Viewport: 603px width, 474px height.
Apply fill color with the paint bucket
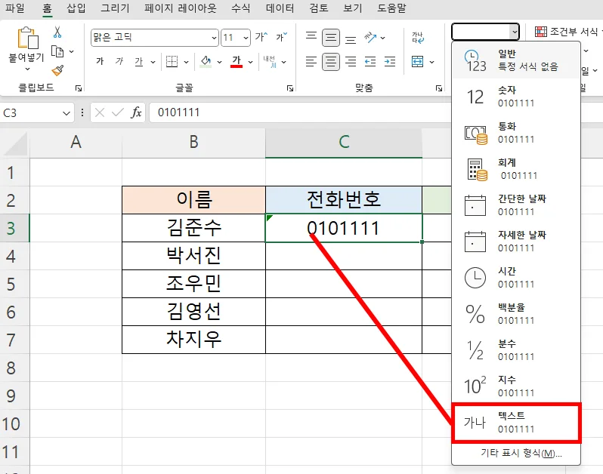coord(206,61)
